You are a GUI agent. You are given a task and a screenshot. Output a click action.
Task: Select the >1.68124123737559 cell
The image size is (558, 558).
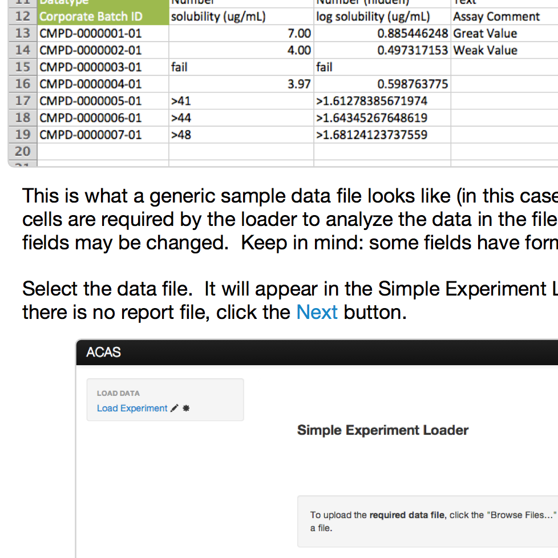click(x=382, y=135)
